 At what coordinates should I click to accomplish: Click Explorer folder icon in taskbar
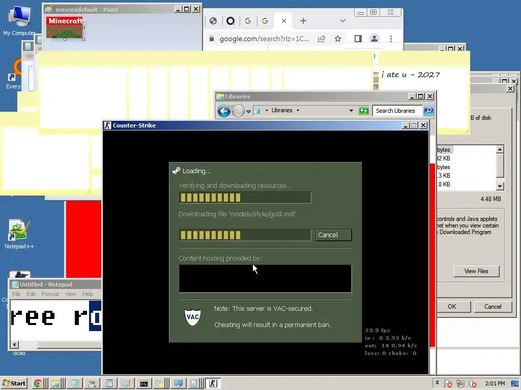point(55,384)
